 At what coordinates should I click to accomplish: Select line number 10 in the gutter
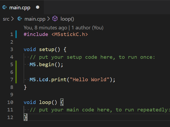(10, 102)
